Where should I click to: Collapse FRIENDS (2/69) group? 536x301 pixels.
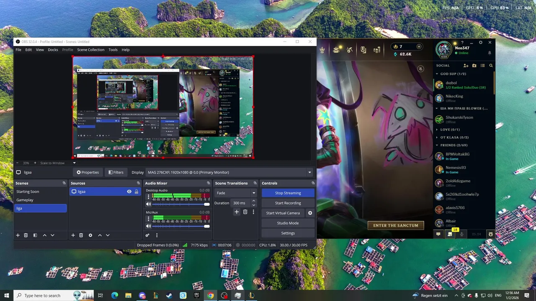437,145
